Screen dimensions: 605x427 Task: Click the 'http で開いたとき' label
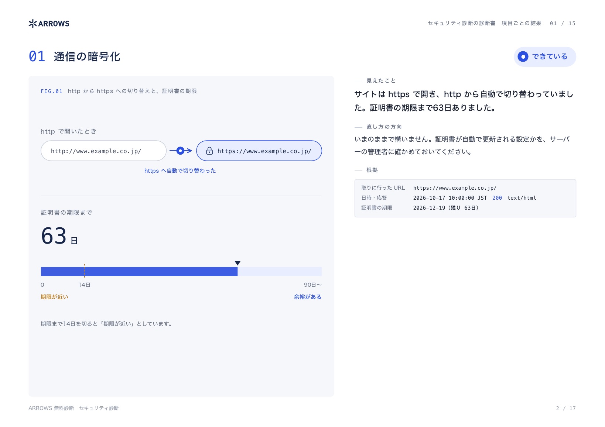pyautogui.click(x=69, y=131)
